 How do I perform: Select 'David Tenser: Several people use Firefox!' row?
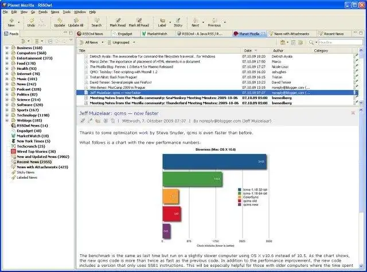[x=215, y=82]
